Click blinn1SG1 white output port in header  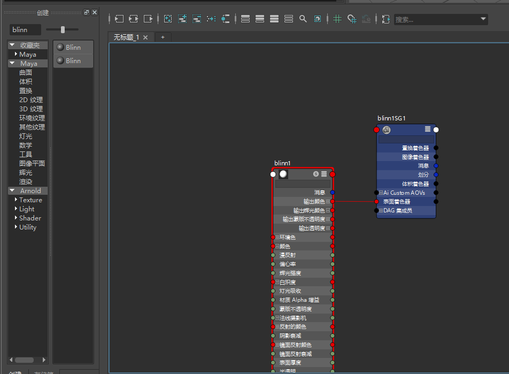coord(436,130)
